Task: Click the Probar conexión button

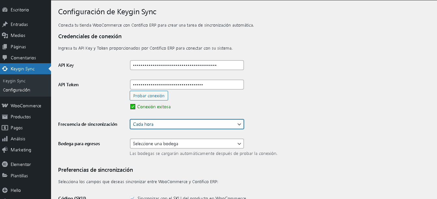Action: 149,95
